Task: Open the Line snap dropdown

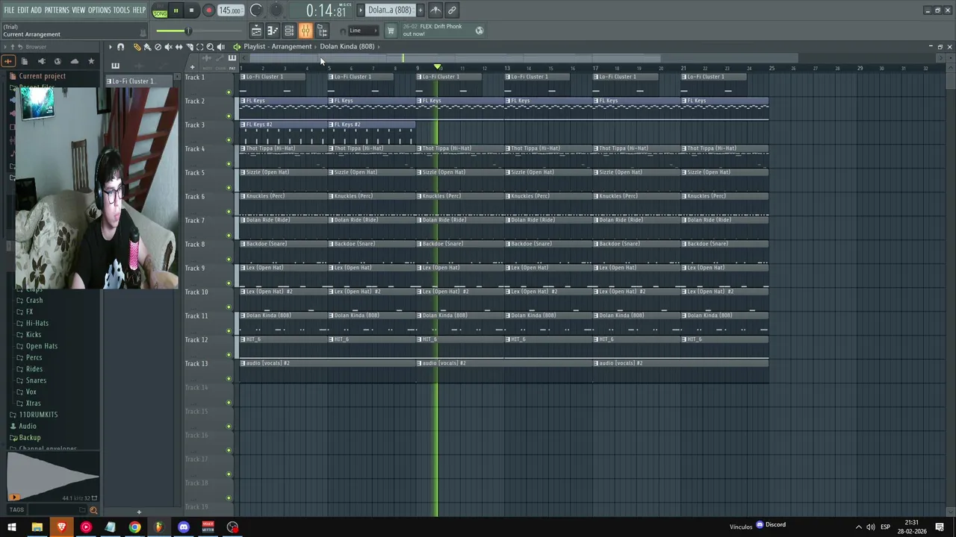Action: click(x=363, y=31)
